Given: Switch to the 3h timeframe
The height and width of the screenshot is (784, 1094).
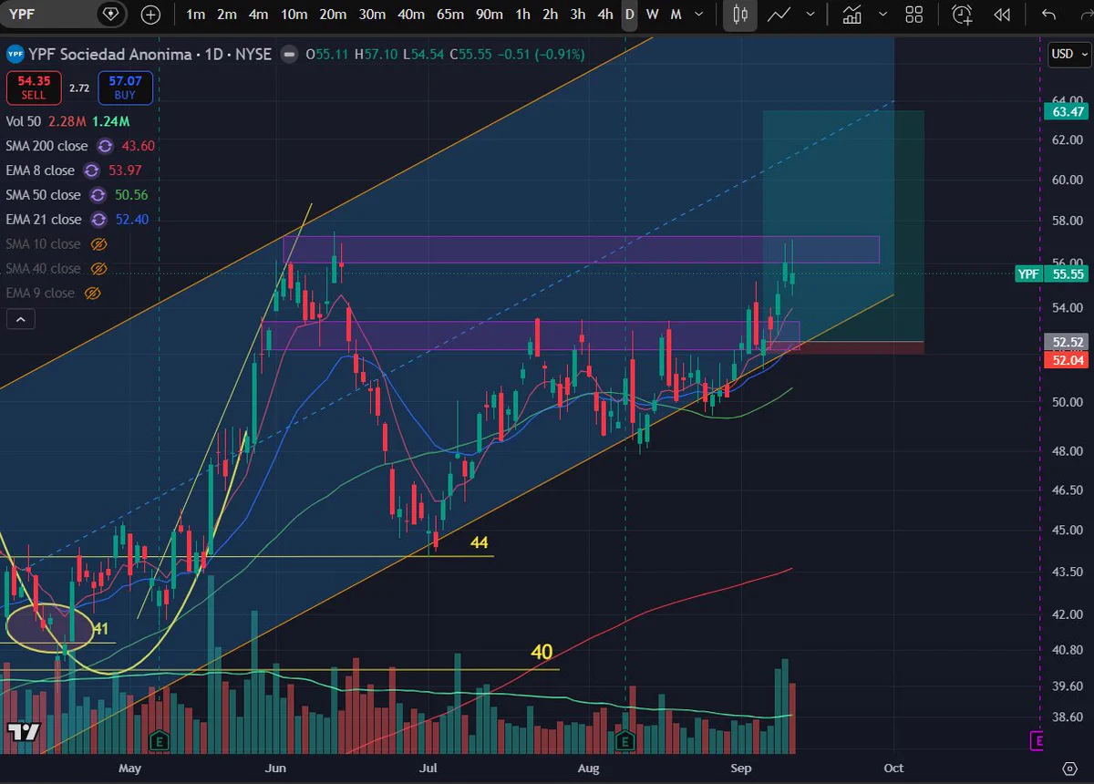Looking at the screenshot, I should pyautogui.click(x=578, y=15).
